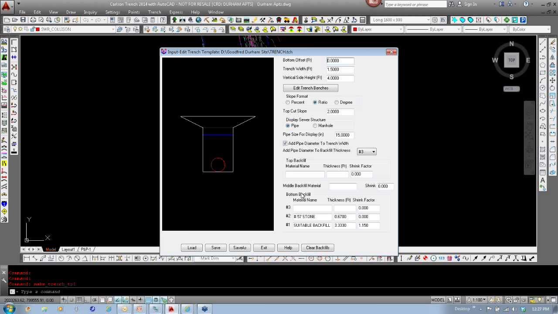Image resolution: width=558 pixels, height=314 pixels.
Task: Click the Undo arrow icon
Action: [86, 20]
